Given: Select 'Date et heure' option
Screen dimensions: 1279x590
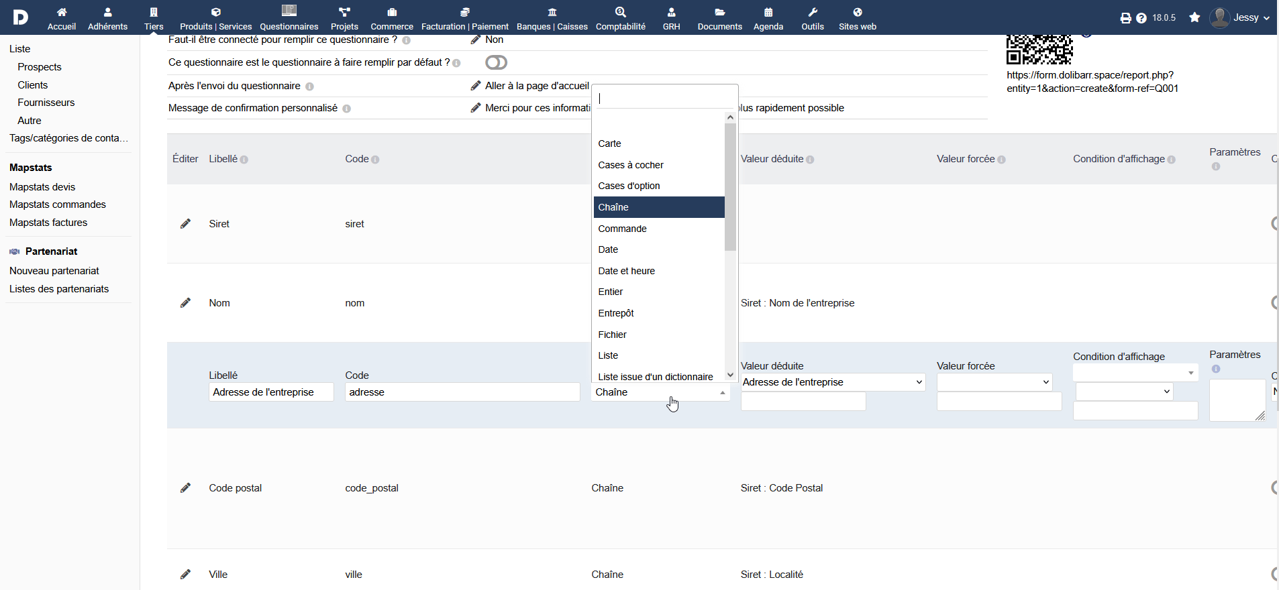Looking at the screenshot, I should click(659, 271).
